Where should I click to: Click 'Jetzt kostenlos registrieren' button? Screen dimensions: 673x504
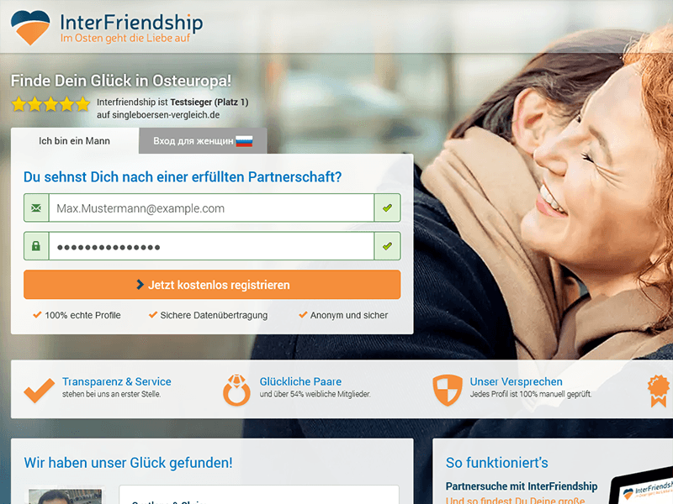212,285
